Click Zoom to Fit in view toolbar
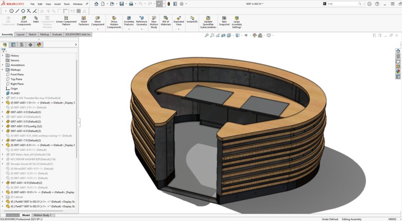 point(206,35)
